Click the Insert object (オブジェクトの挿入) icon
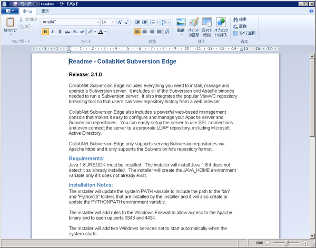Viewport: 316px width, 248px height. coord(221,22)
